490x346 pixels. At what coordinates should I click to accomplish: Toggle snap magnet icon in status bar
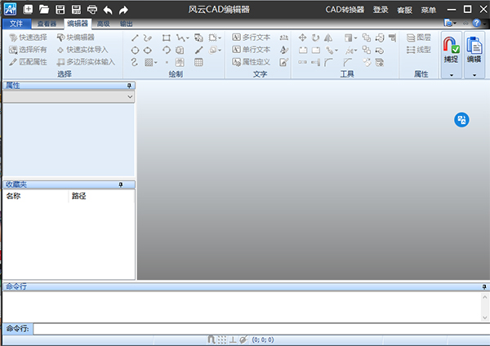coord(211,339)
